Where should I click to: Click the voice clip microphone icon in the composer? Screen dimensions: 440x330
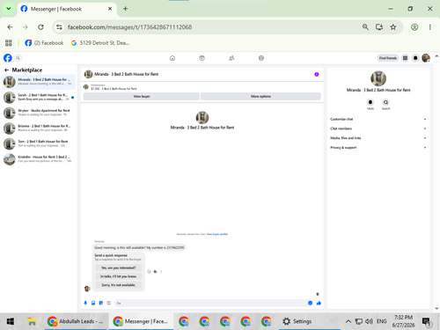(x=85, y=303)
